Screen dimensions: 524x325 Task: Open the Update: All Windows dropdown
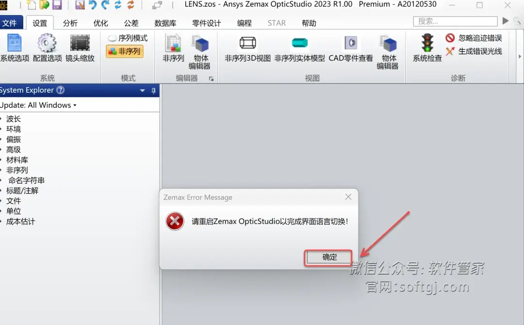click(x=38, y=105)
